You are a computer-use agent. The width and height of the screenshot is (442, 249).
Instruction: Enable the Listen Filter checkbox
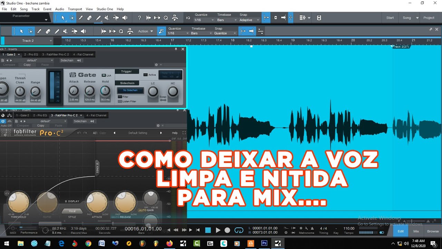coord(120,101)
